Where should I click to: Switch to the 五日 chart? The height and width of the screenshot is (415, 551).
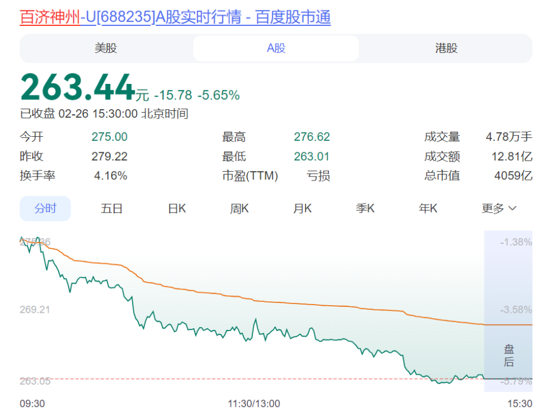click(111, 209)
